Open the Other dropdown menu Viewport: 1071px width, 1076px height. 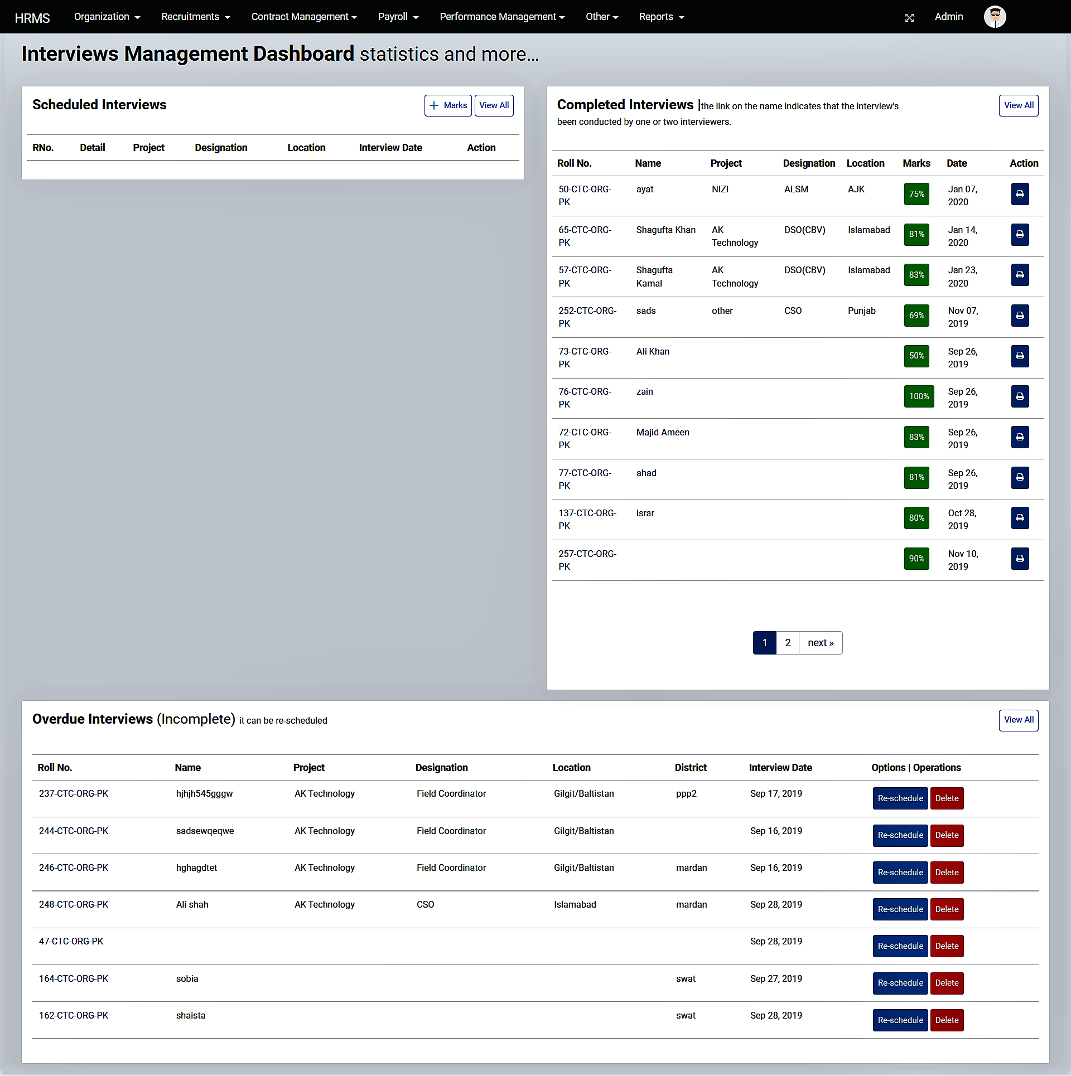coord(601,17)
